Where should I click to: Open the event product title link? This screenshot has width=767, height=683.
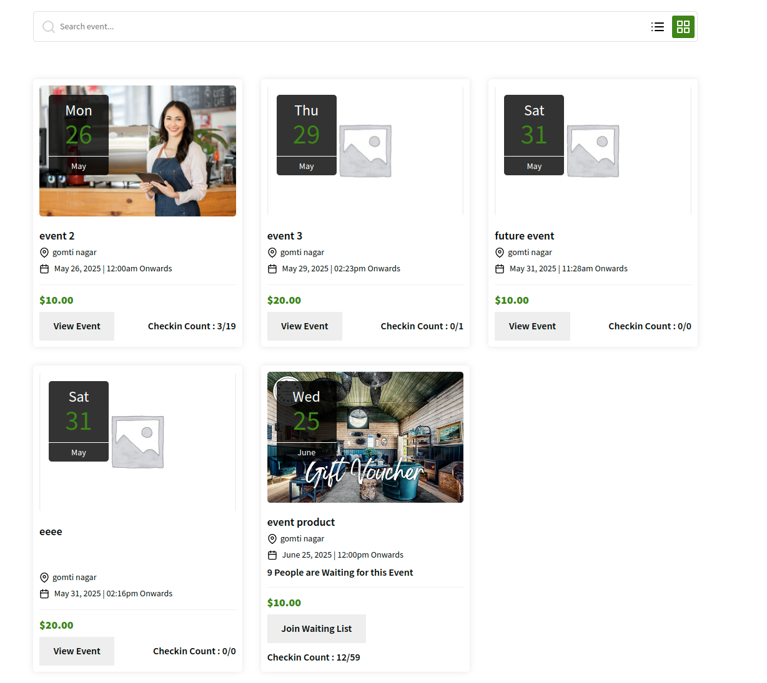coord(301,522)
